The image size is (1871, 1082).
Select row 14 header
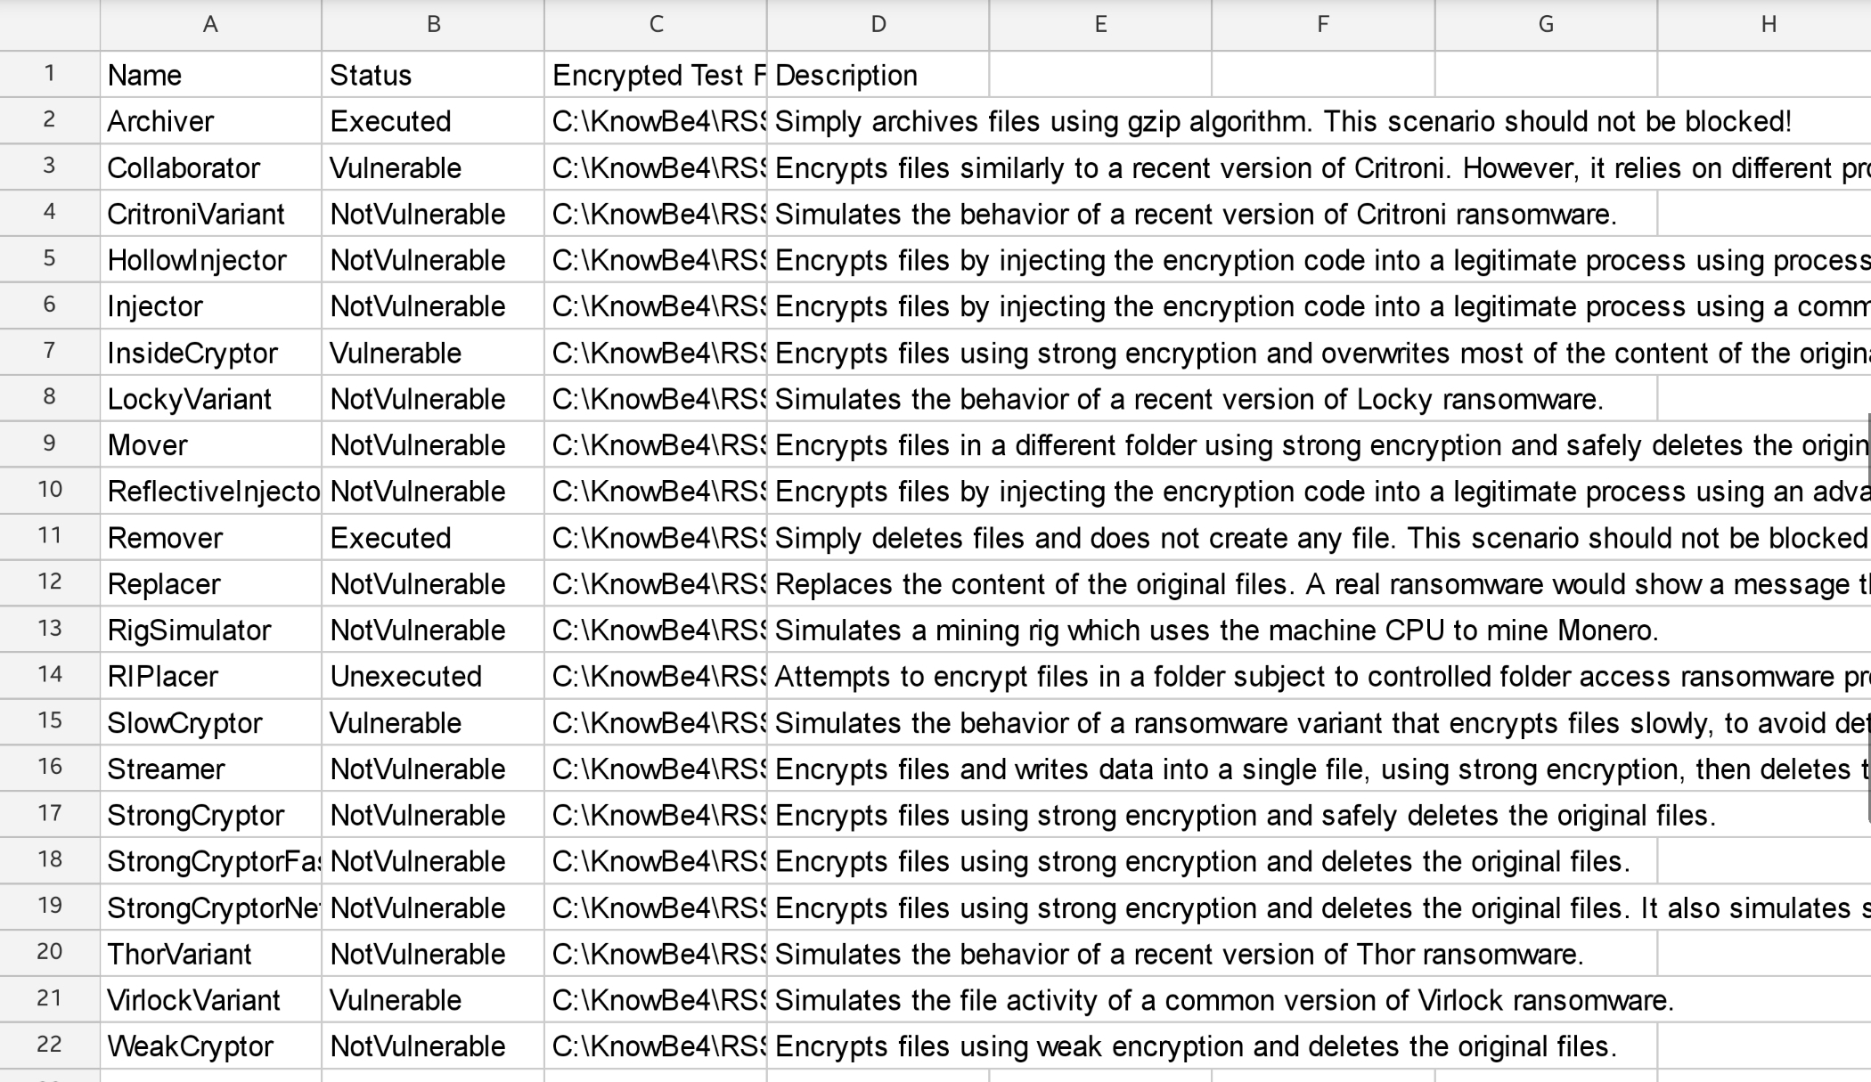coord(50,675)
